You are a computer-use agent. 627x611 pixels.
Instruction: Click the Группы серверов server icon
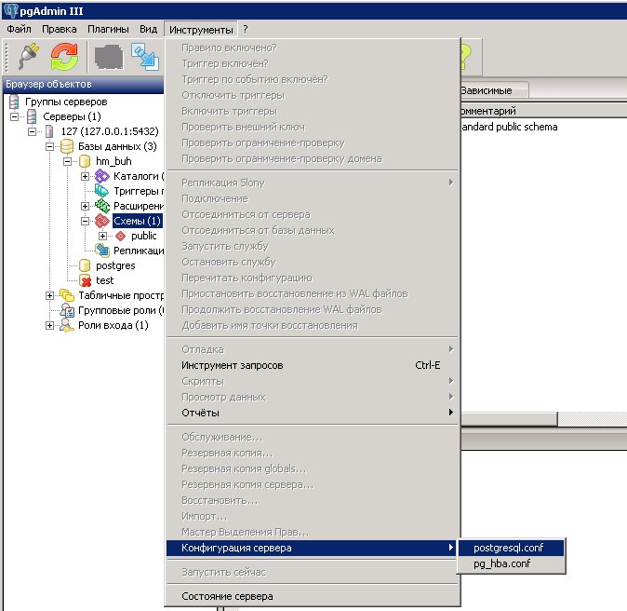pos(14,102)
